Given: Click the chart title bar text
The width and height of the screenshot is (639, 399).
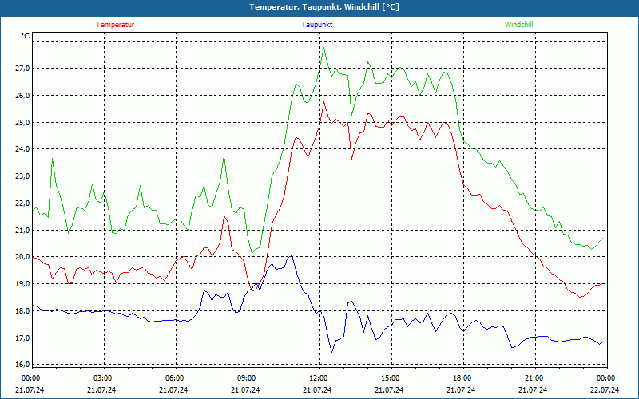Looking at the screenshot, I should coord(324,7).
